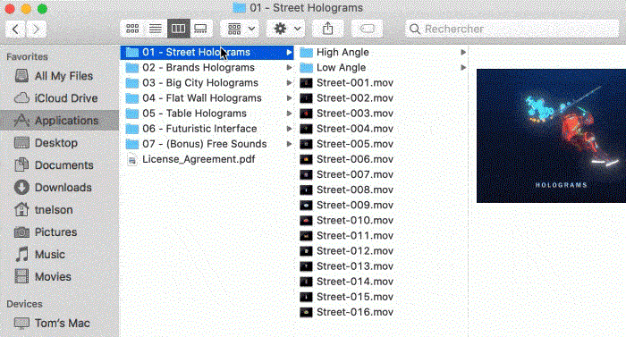The height and width of the screenshot is (337, 626).
Task: Open Movies in the sidebar
Action: click(60, 277)
